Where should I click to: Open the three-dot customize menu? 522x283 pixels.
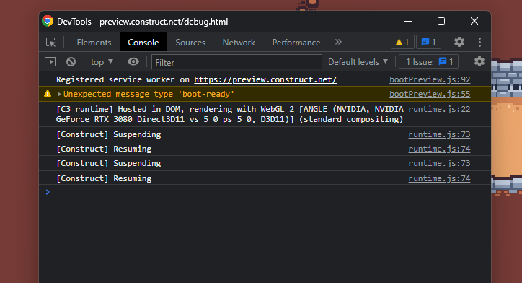coord(479,42)
